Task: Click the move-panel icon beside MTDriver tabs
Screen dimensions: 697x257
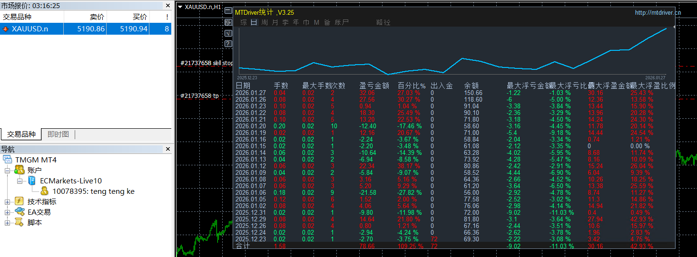Action: click(x=228, y=22)
